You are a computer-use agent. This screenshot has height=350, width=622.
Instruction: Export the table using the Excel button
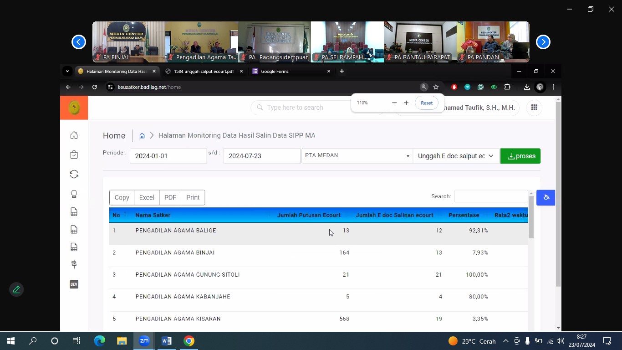tap(146, 197)
